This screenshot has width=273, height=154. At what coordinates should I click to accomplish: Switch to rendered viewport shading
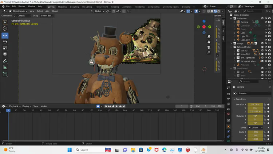point(219,11)
